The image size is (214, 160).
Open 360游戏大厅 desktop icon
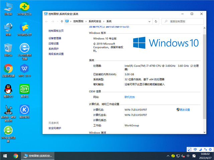[24, 29]
